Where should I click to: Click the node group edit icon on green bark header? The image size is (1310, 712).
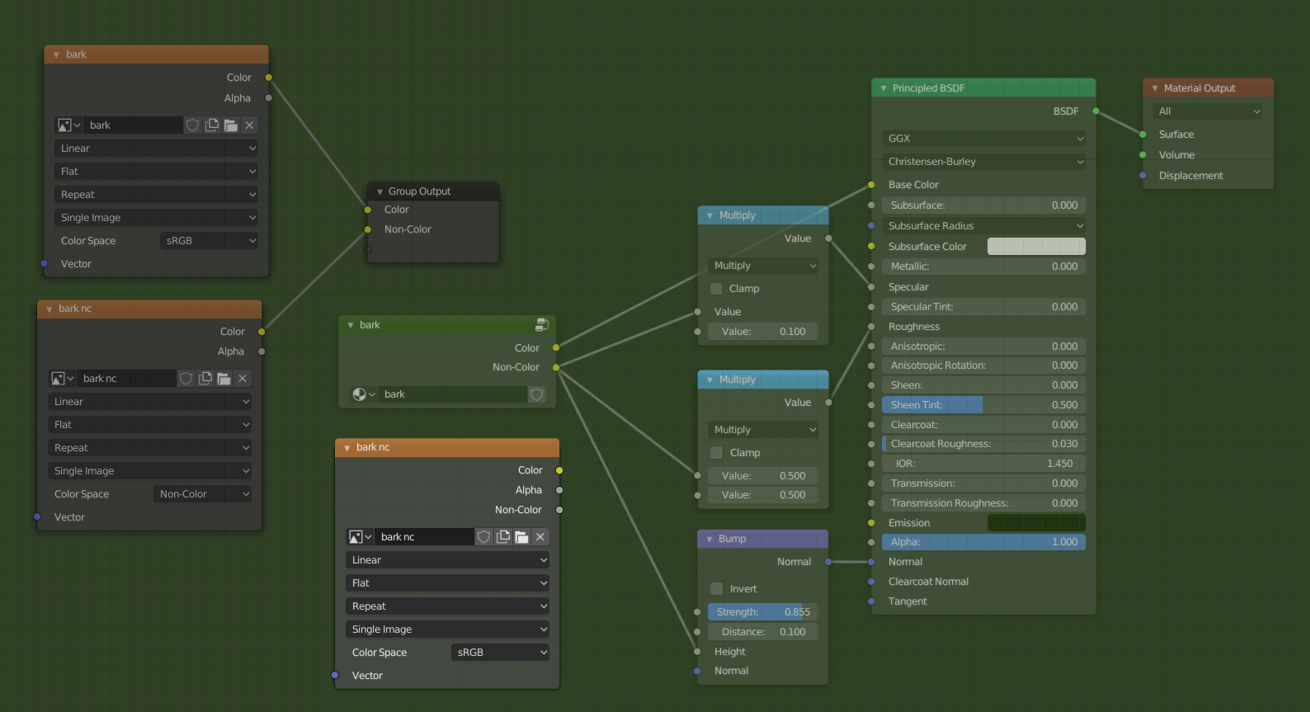(542, 324)
